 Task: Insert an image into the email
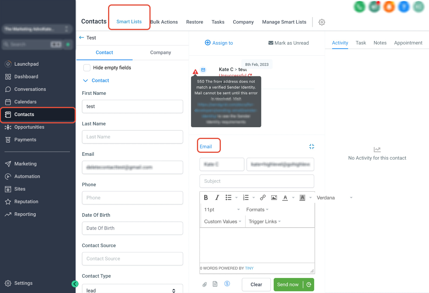[x=274, y=198]
